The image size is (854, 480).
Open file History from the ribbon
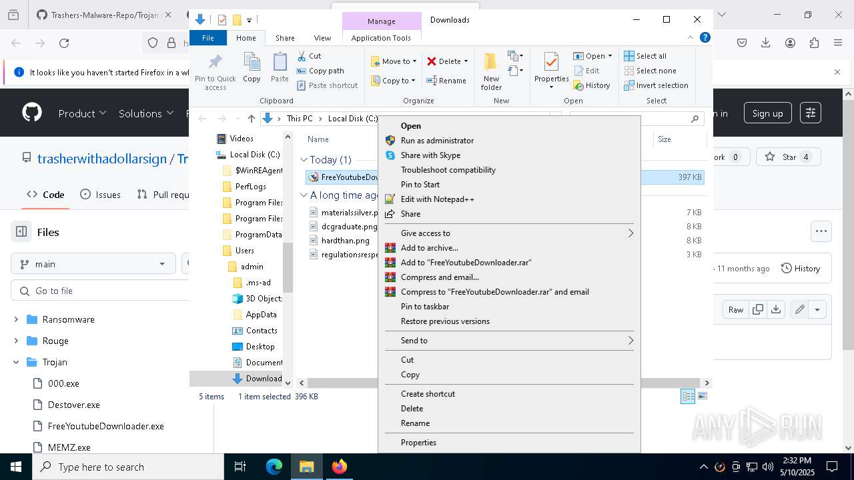point(592,85)
